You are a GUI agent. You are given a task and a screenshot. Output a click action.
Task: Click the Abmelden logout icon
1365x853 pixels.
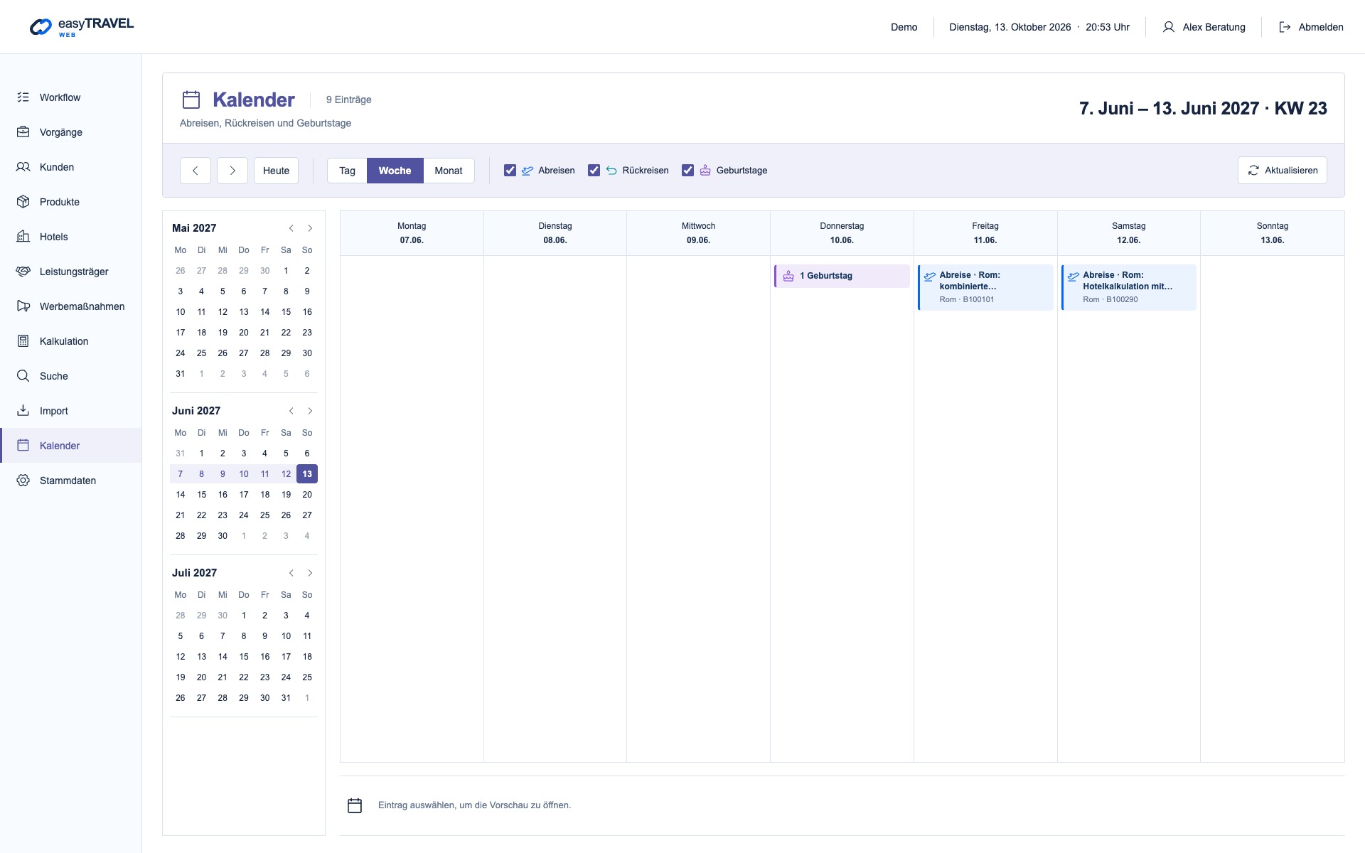1285,27
